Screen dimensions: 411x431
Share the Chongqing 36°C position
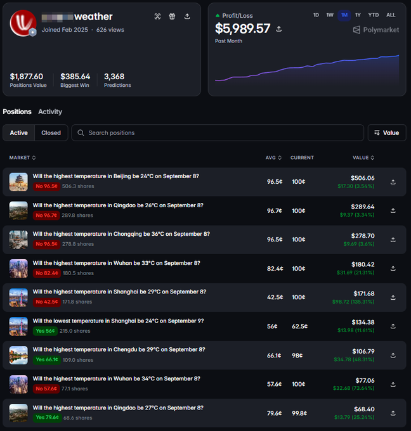393,240
